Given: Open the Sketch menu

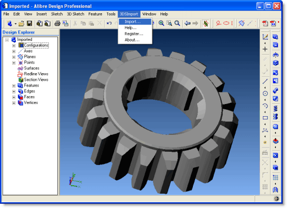Looking at the screenshot, I should [57, 14].
